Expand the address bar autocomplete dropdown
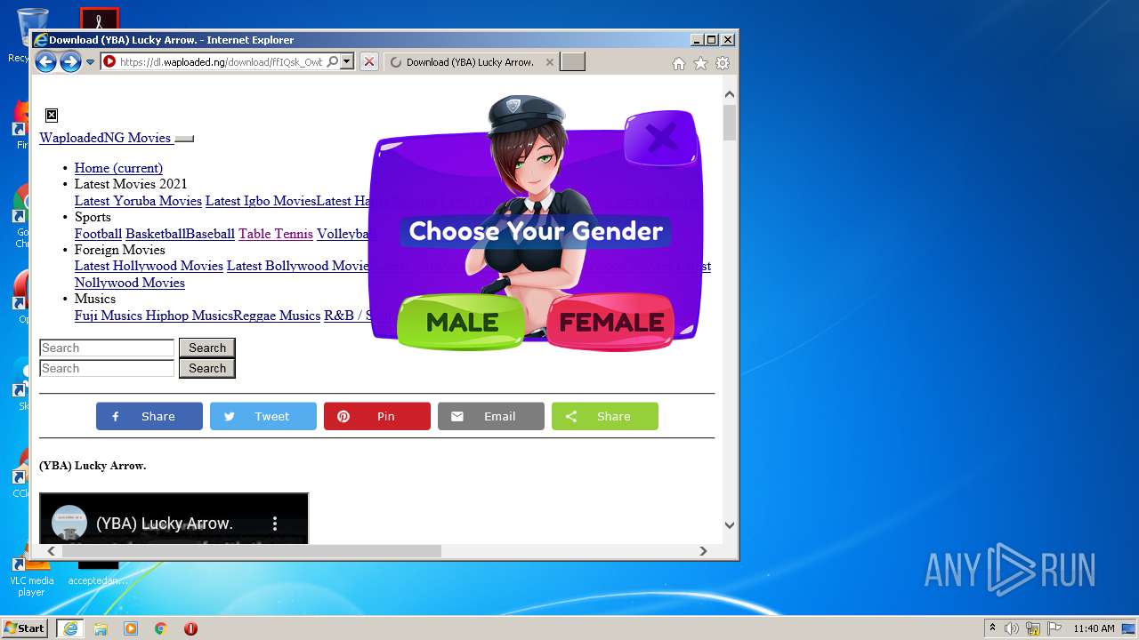Screen dimensions: 1139x640 click(x=347, y=62)
